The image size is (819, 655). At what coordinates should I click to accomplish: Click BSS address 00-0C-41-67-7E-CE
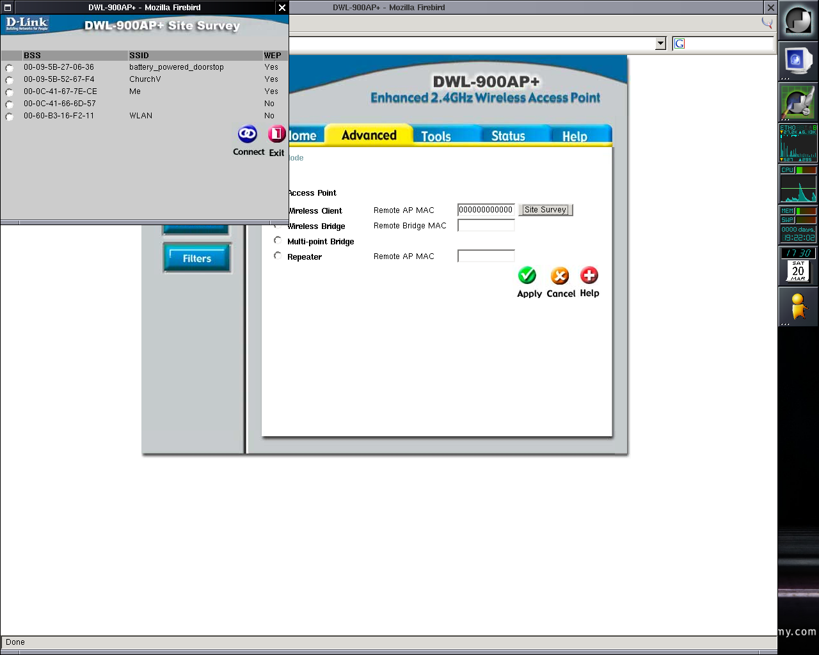(x=60, y=91)
